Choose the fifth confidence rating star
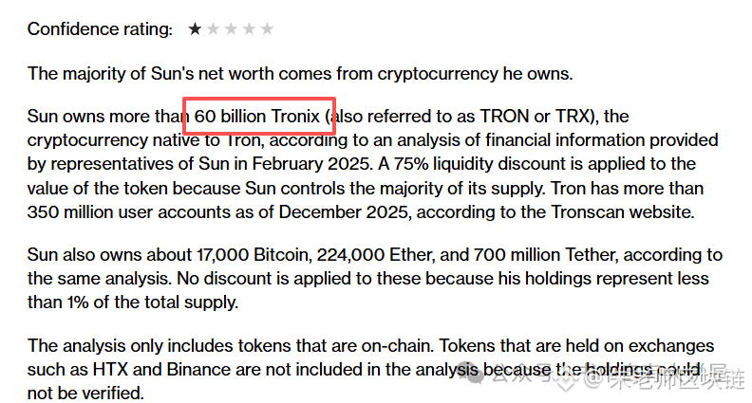 tap(267, 29)
